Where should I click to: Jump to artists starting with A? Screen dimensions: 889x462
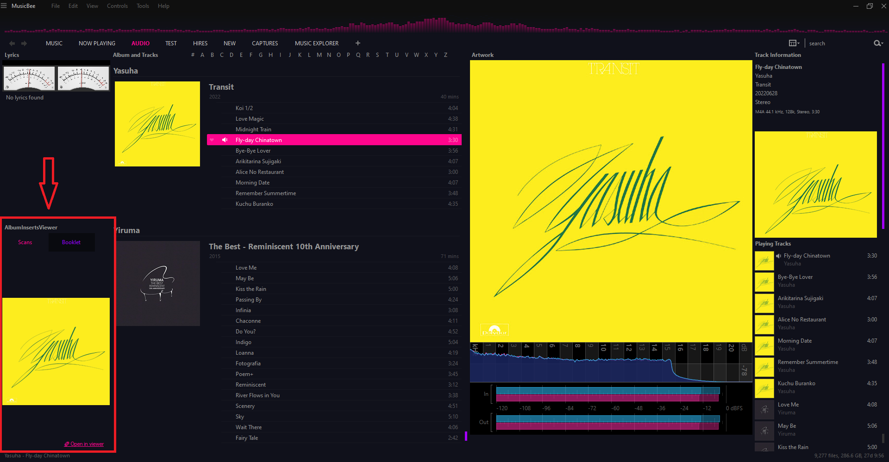202,55
